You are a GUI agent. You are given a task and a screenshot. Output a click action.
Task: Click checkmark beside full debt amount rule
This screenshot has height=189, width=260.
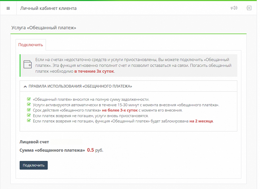29,99
